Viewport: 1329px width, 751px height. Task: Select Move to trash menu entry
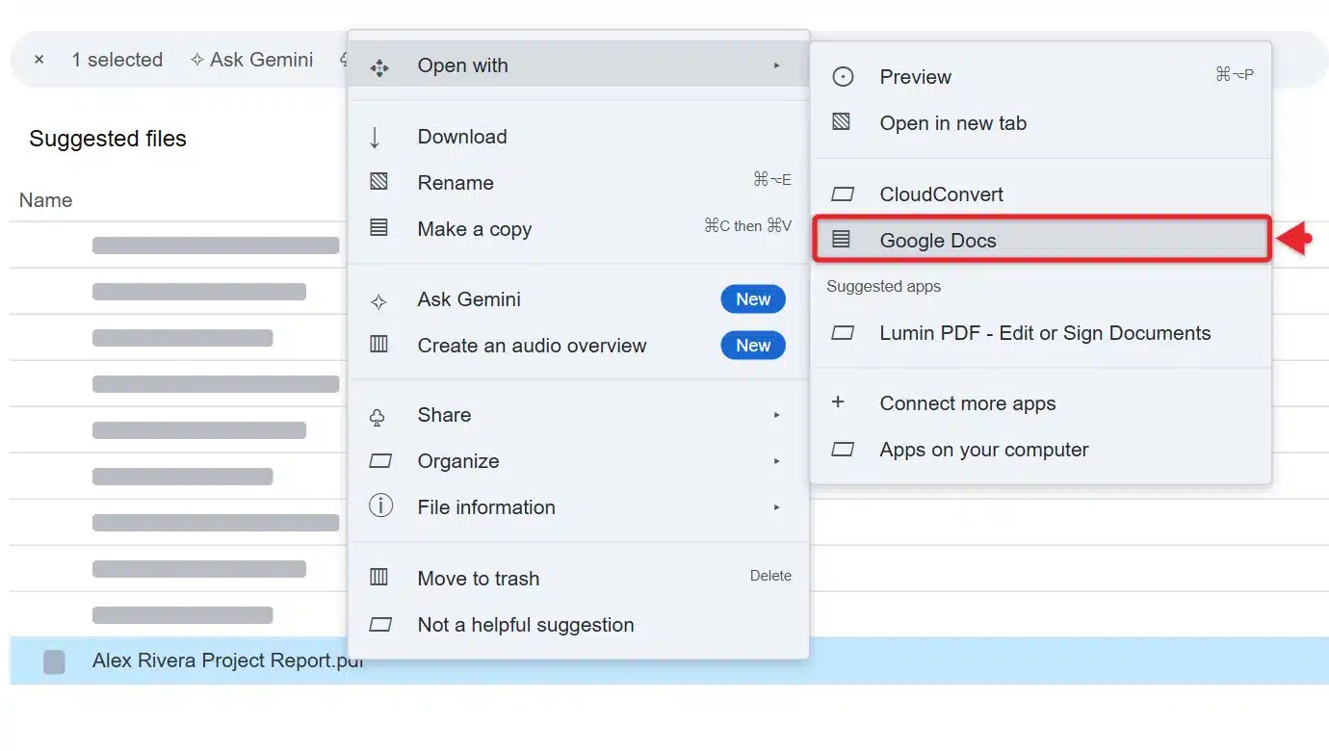[578, 579]
